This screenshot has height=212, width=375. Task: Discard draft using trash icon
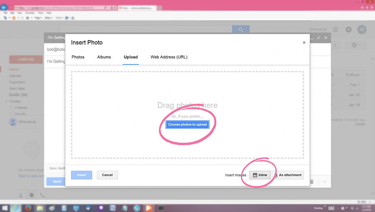click(311, 182)
